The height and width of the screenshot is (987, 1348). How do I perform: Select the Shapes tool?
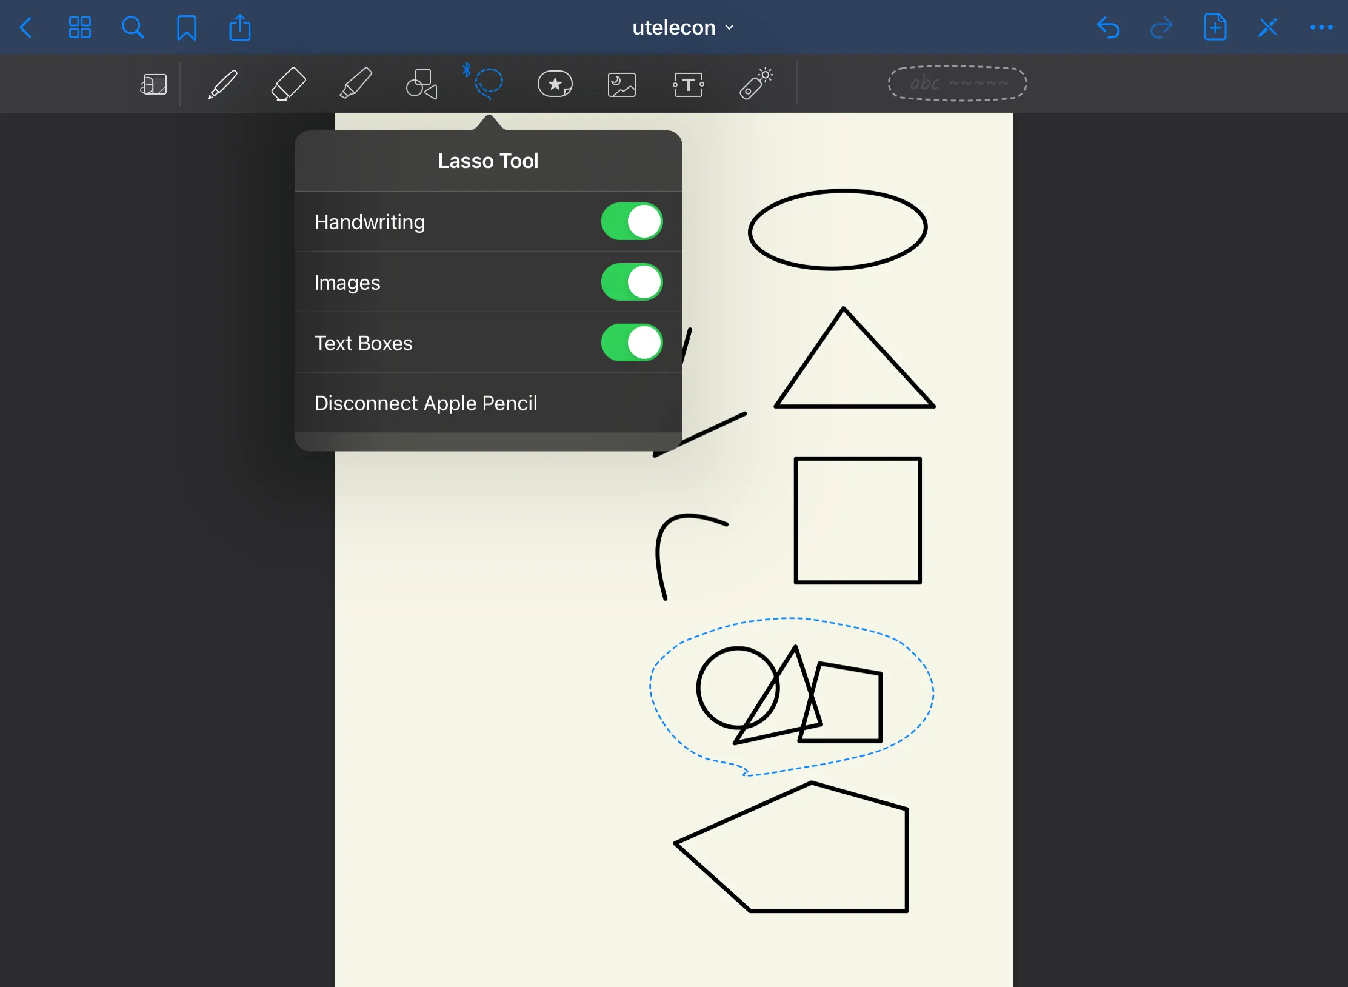pyautogui.click(x=421, y=84)
